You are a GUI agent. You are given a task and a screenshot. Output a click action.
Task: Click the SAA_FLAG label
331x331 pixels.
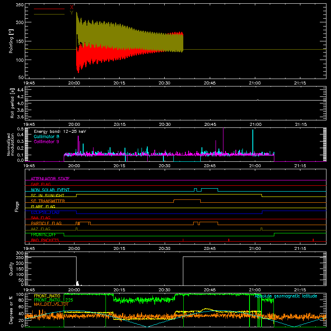[41, 218]
